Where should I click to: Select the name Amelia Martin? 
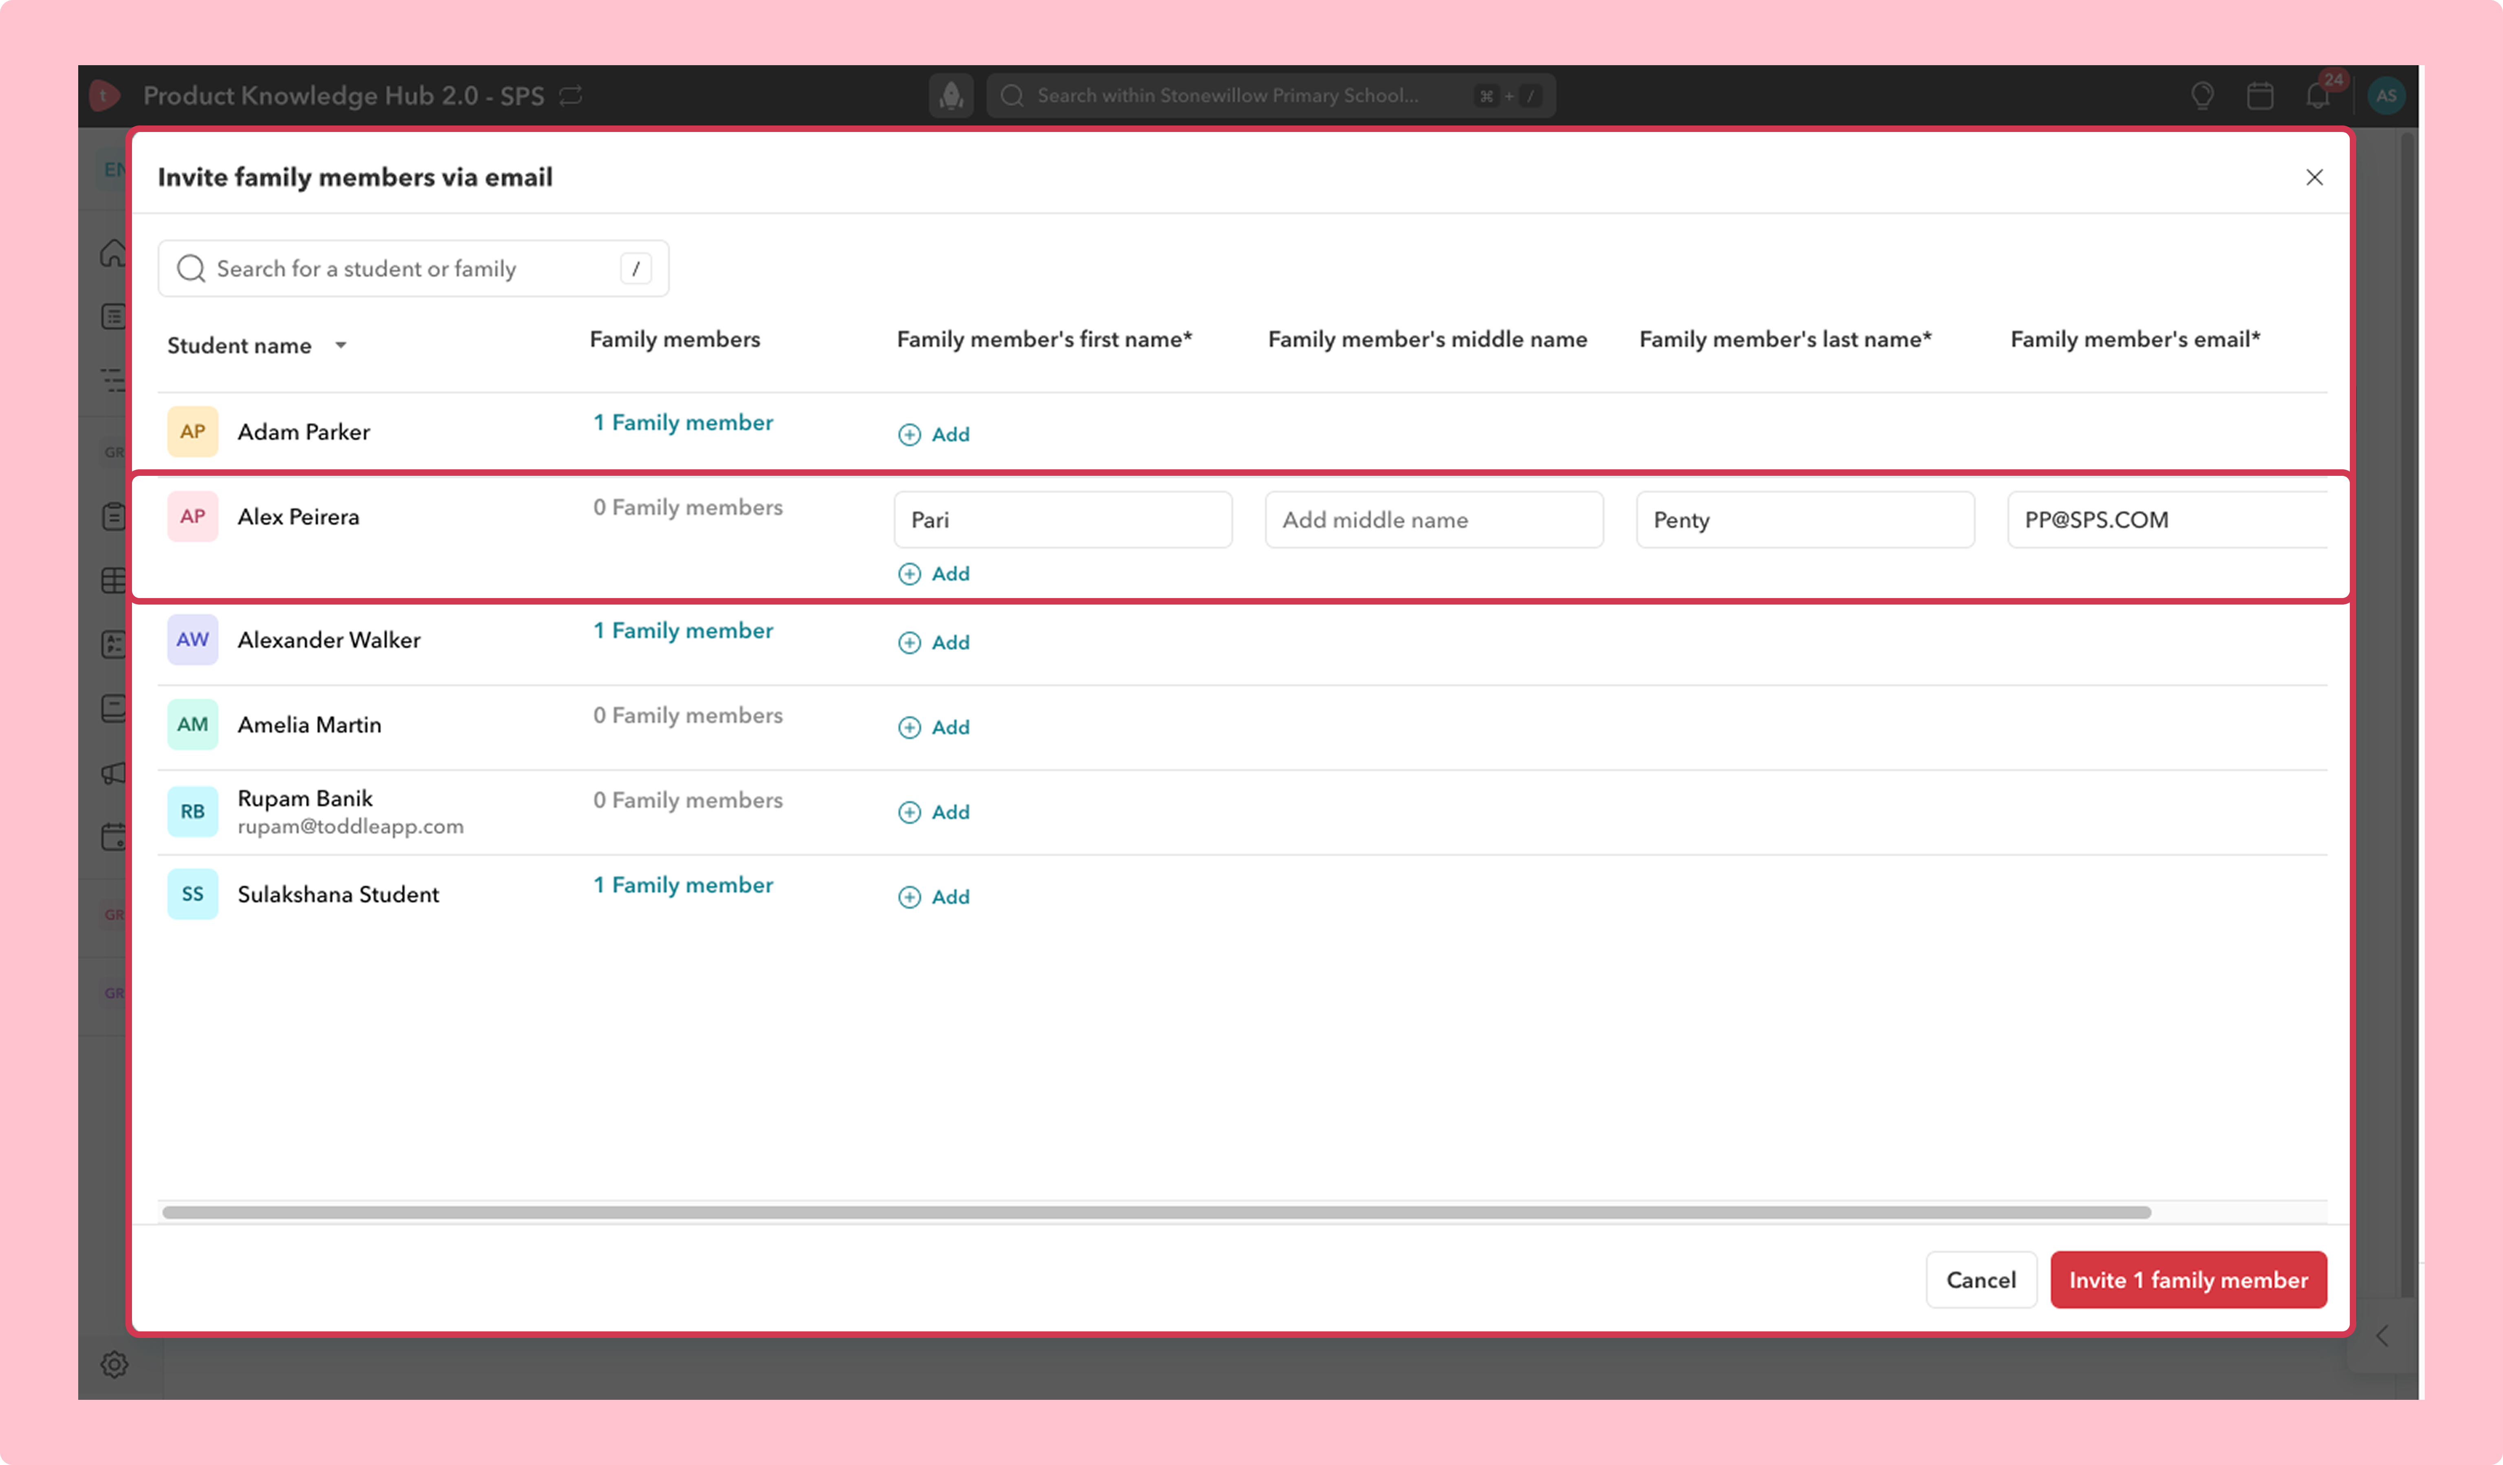pos(310,725)
